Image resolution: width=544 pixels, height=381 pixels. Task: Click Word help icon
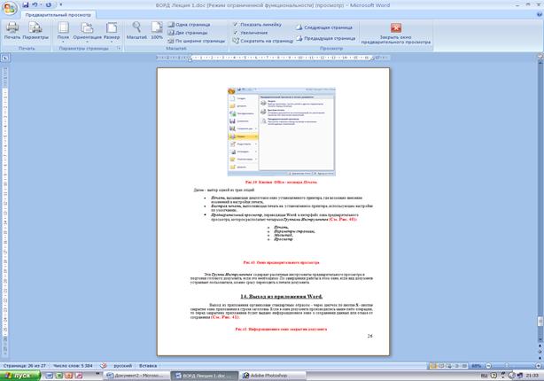coord(540,14)
